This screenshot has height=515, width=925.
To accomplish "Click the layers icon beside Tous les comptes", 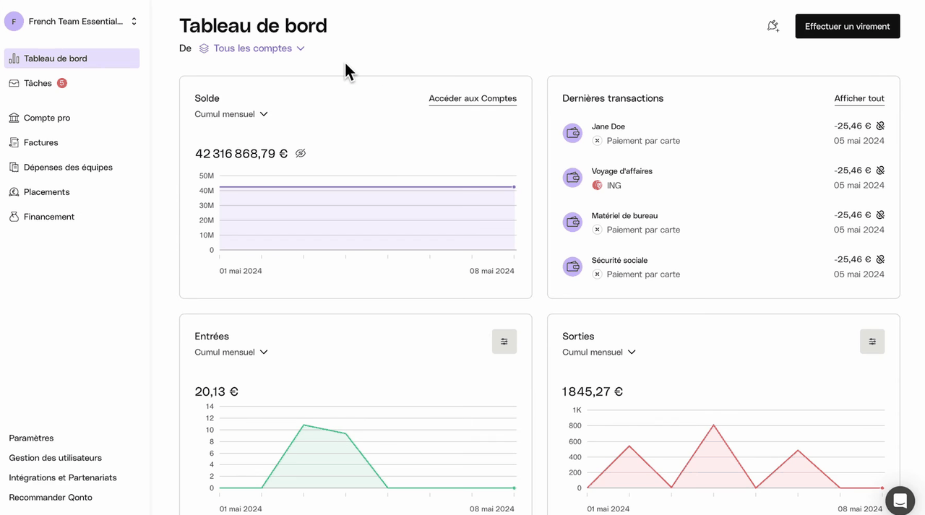I will (204, 48).
